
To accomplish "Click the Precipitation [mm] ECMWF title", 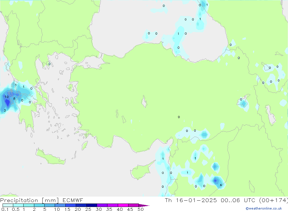I will click(42, 200).
